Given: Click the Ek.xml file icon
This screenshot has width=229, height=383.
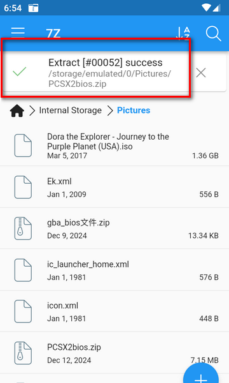Looking at the screenshot, I should point(23,187).
